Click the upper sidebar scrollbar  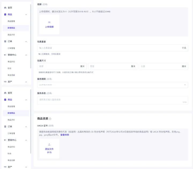pos(31,36)
